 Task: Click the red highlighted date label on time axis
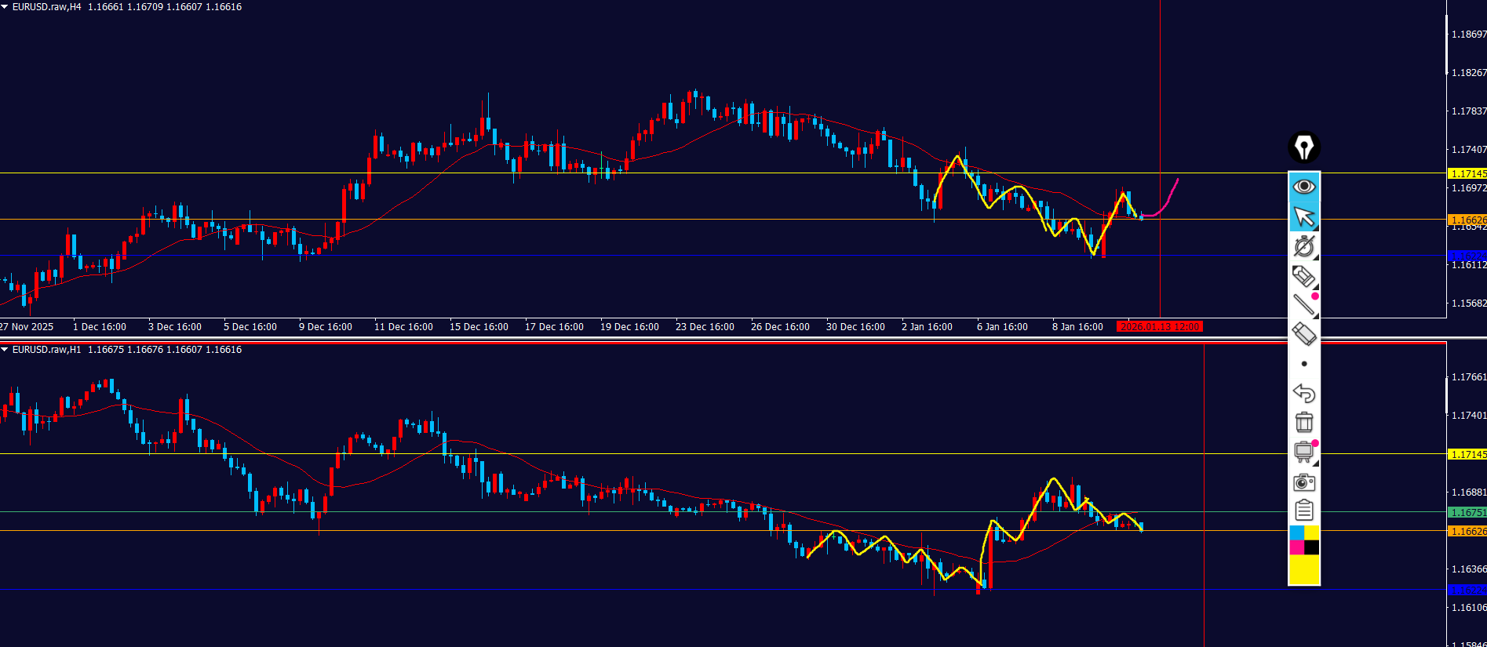tap(1160, 327)
